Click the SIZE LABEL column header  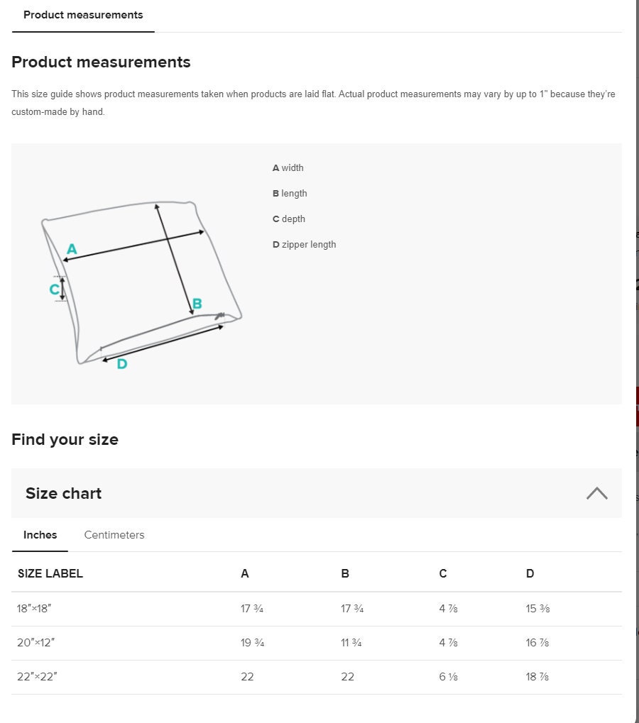click(50, 573)
